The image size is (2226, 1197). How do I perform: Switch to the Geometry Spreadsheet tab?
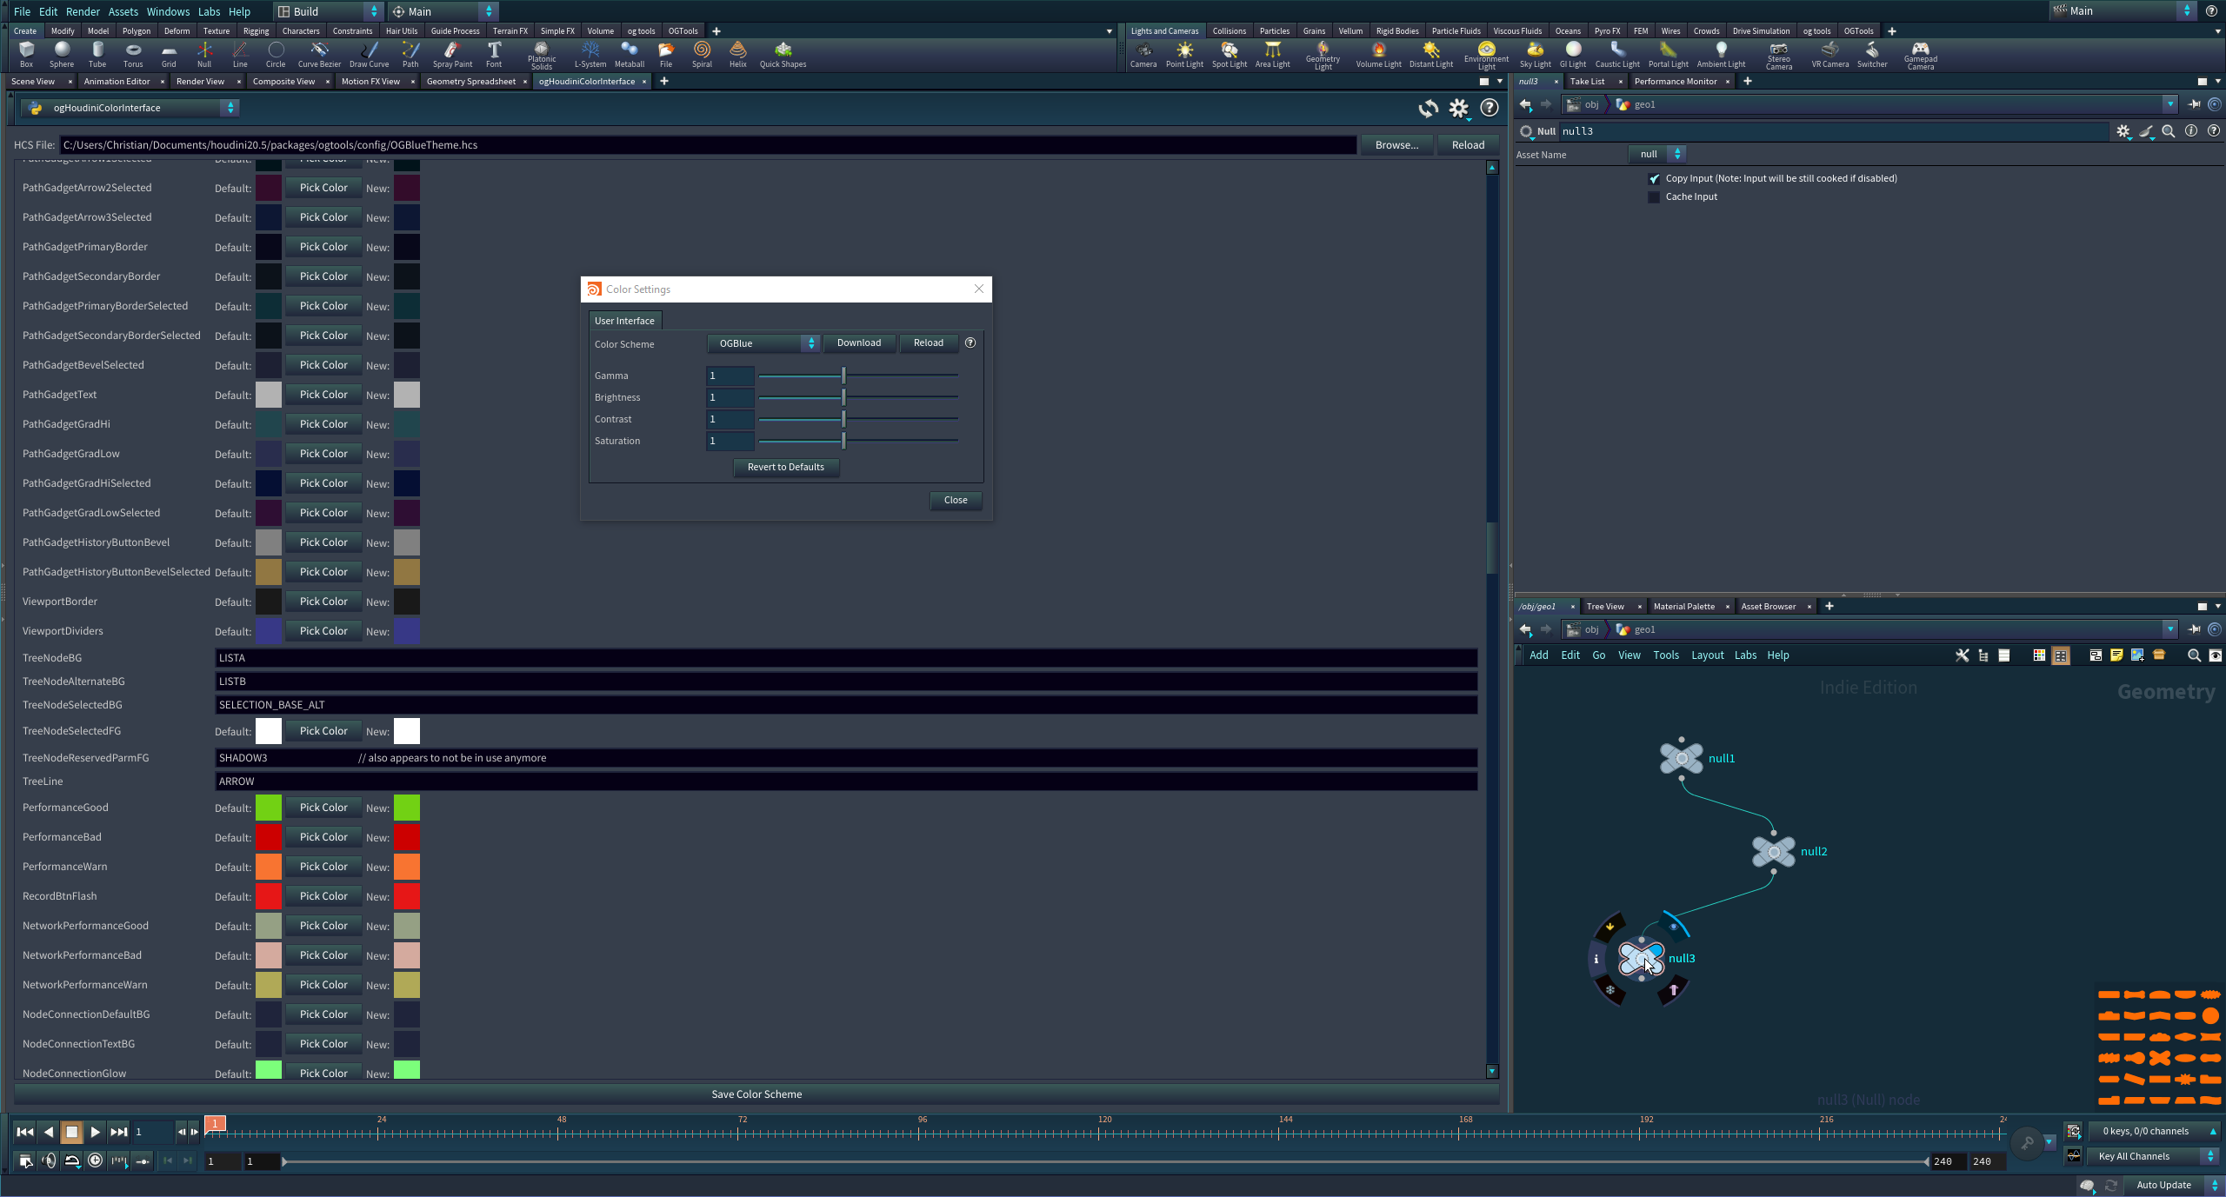470,81
